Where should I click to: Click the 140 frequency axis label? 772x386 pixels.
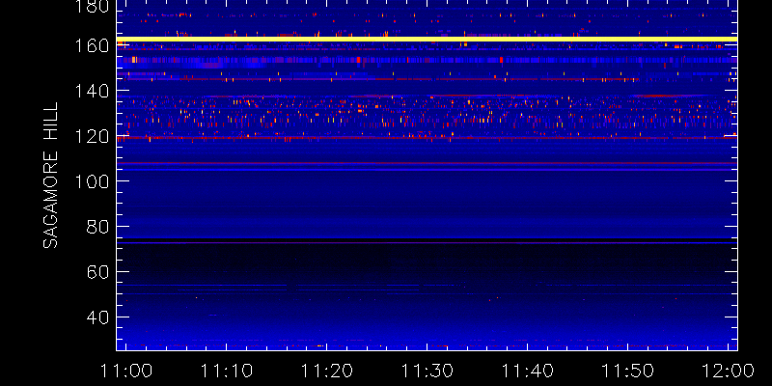point(92,91)
